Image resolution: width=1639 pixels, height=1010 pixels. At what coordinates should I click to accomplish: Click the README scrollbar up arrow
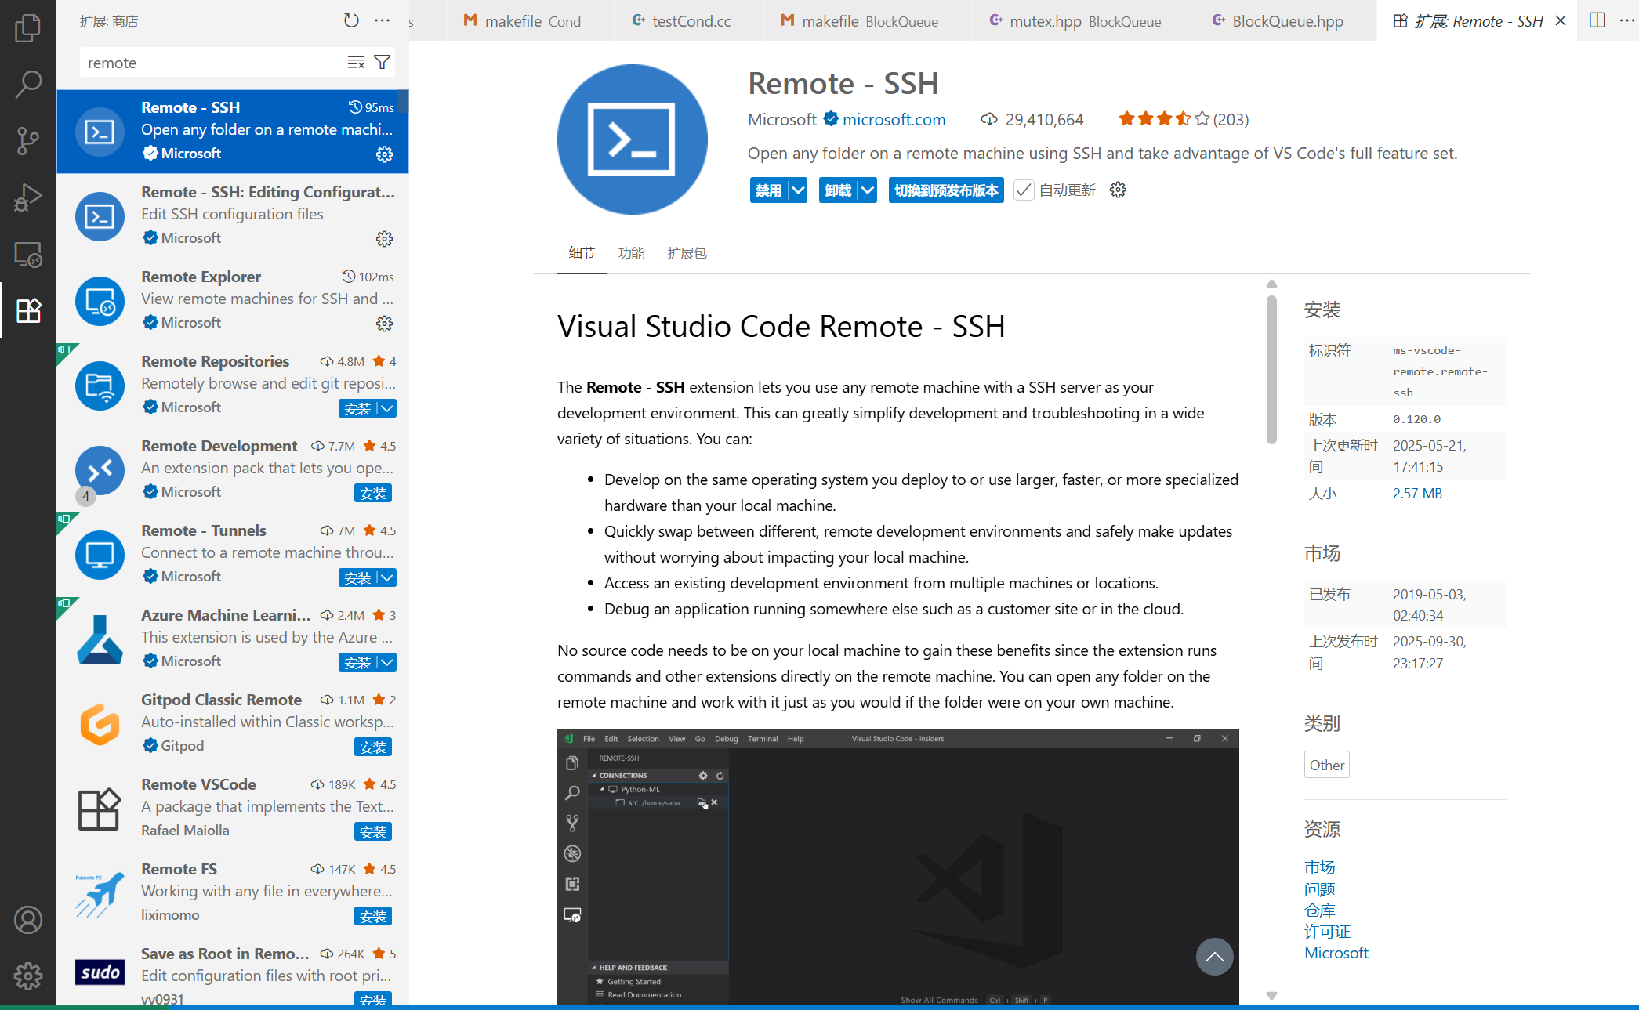[1271, 284]
